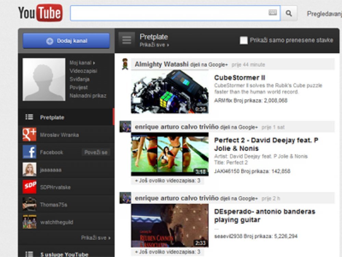
Task: Click the Thomas75s channel icon
Action: coord(29,204)
